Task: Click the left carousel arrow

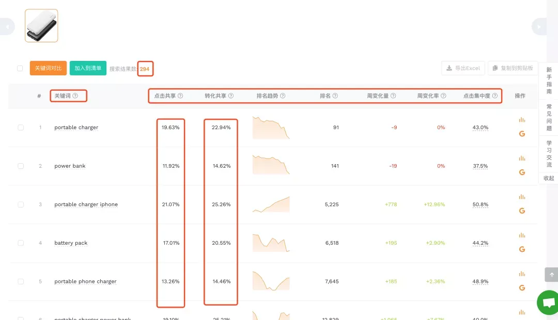Action: click(x=7, y=27)
